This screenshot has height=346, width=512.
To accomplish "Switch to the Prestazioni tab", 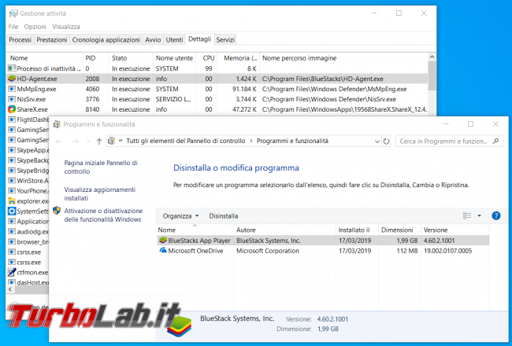I will (51, 40).
